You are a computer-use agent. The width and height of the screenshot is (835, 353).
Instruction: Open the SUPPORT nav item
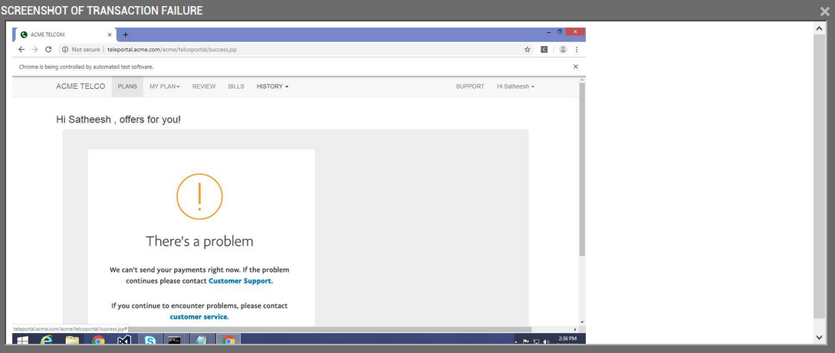[470, 87]
